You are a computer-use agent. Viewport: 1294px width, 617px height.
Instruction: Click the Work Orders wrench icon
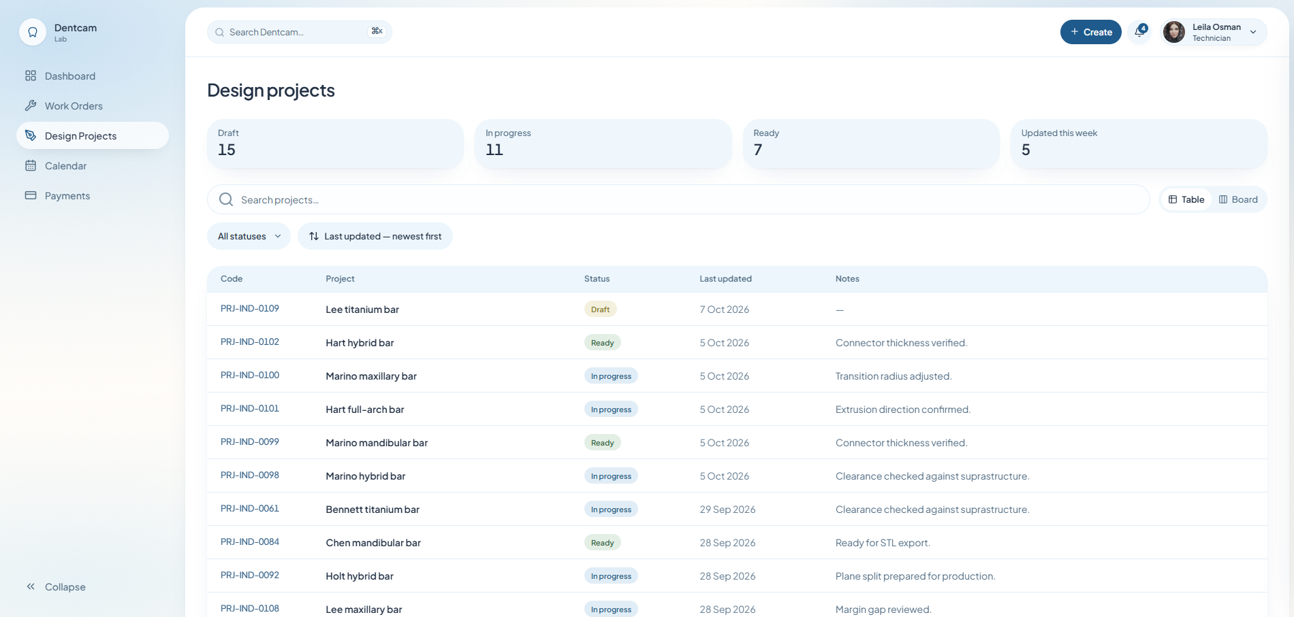[x=31, y=105]
